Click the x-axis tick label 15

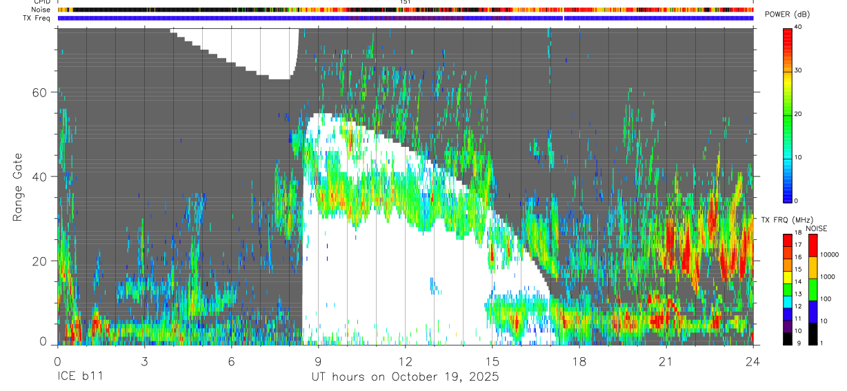[x=492, y=361]
